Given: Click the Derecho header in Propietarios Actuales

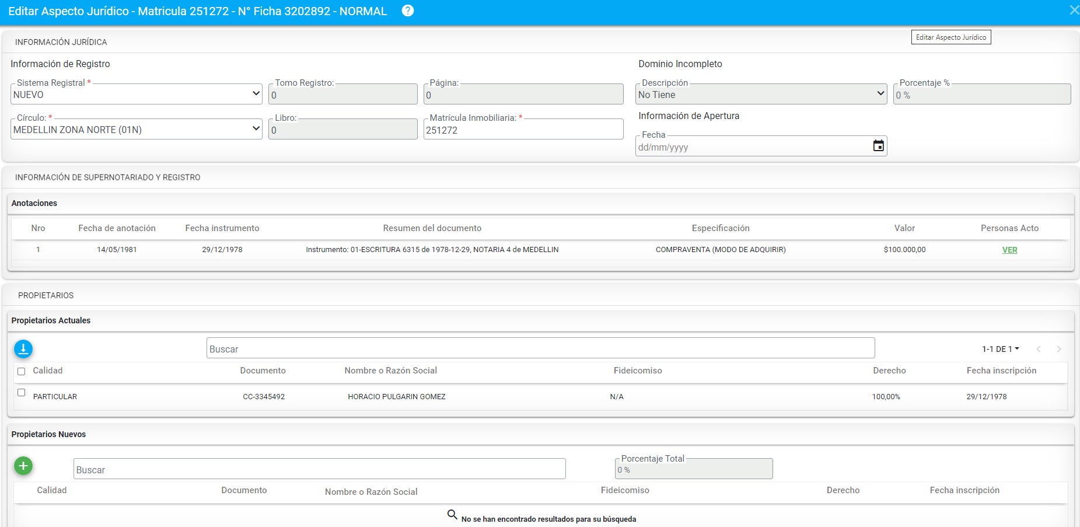Looking at the screenshot, I should (889, 371).
